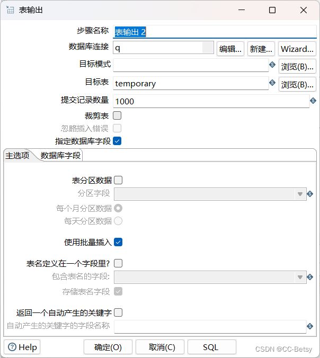Switch to the 数据库字段 tab
The image size is (320, 358).
click(60, 156)
